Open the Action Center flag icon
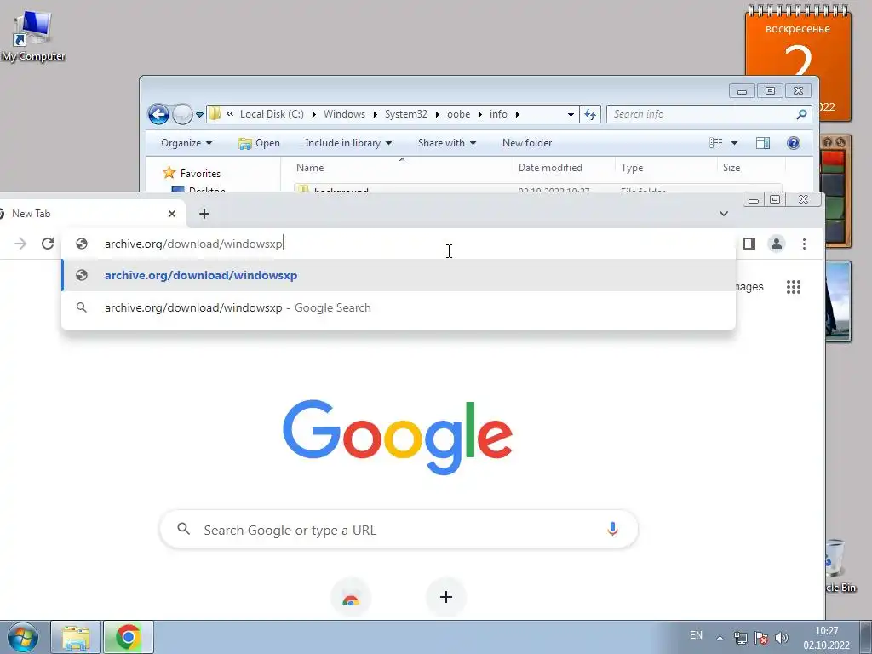The height and width of the screenshot is (654, 872). [x=760, y=638]
